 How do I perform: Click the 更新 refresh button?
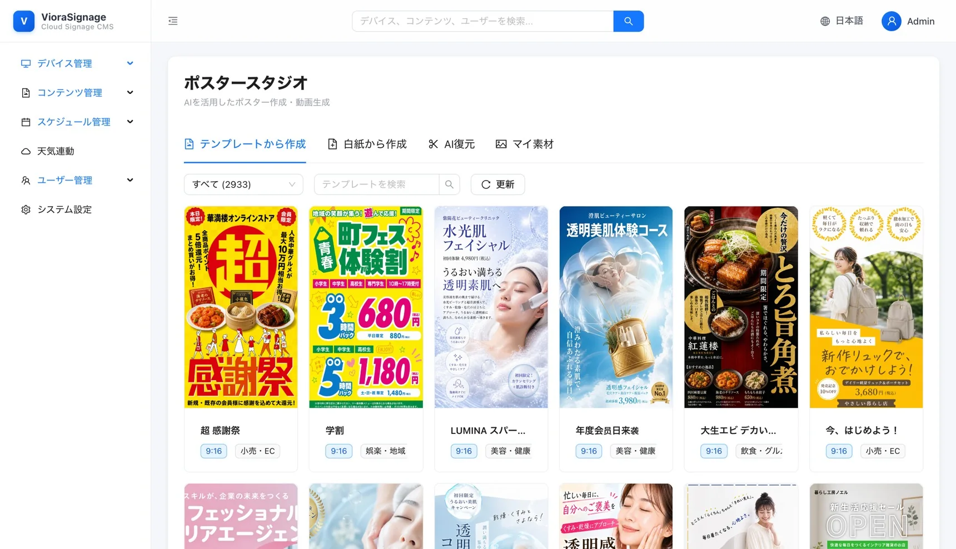[497, 184]
